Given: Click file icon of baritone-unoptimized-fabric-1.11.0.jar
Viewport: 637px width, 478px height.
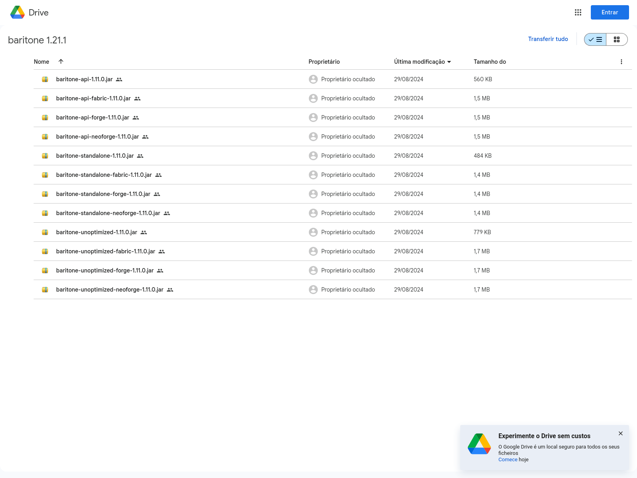Looking at the screenshot, I should point(45,251).
